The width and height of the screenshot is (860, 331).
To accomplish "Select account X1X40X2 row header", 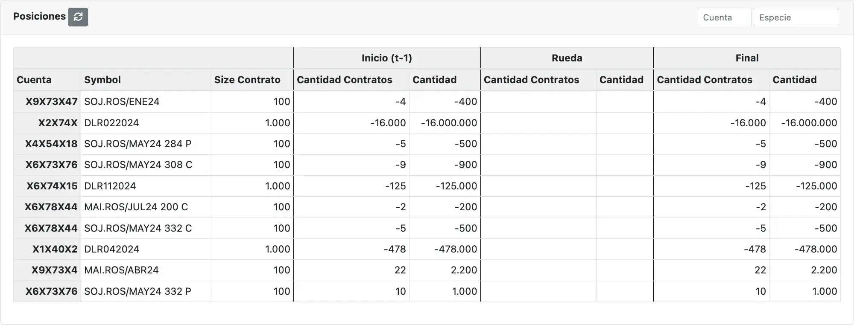I will coord(55,250).
